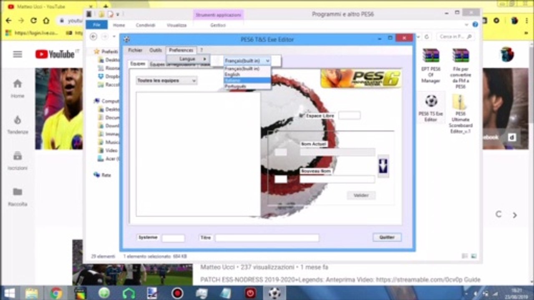This screenshot has width=534, height=300.
Task: Select the EPT PES6 Of Manager archive
Action: point(431,65)
